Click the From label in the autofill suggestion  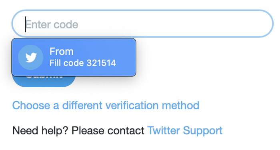62,52
